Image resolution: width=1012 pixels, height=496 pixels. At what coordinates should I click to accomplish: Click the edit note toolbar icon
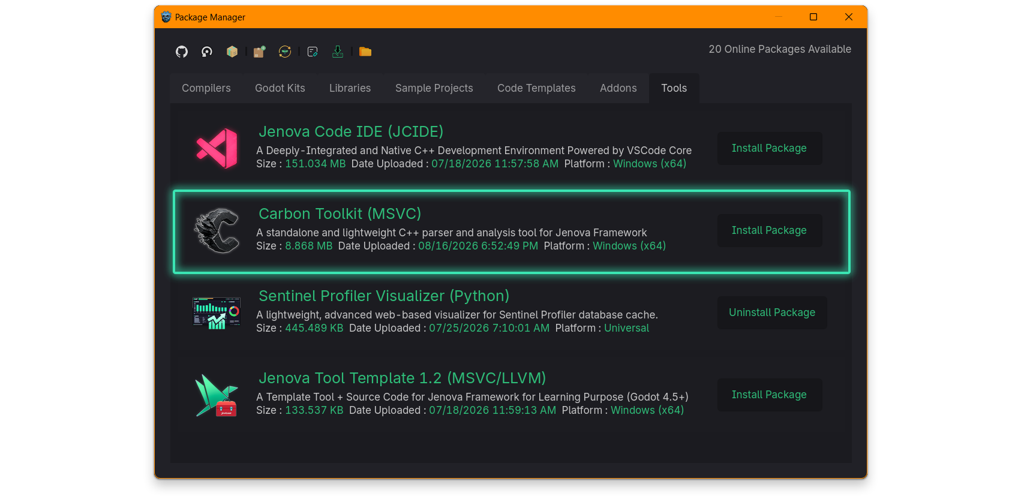pos(313,52)
